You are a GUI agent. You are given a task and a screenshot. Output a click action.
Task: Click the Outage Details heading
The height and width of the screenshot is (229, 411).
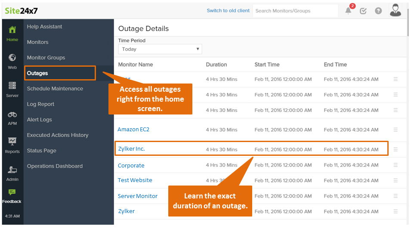[x=143, y=28]
